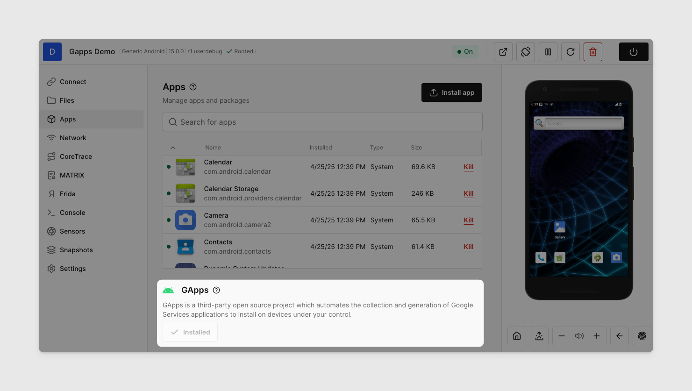Restart the device with refresh icon

[571, 52]
